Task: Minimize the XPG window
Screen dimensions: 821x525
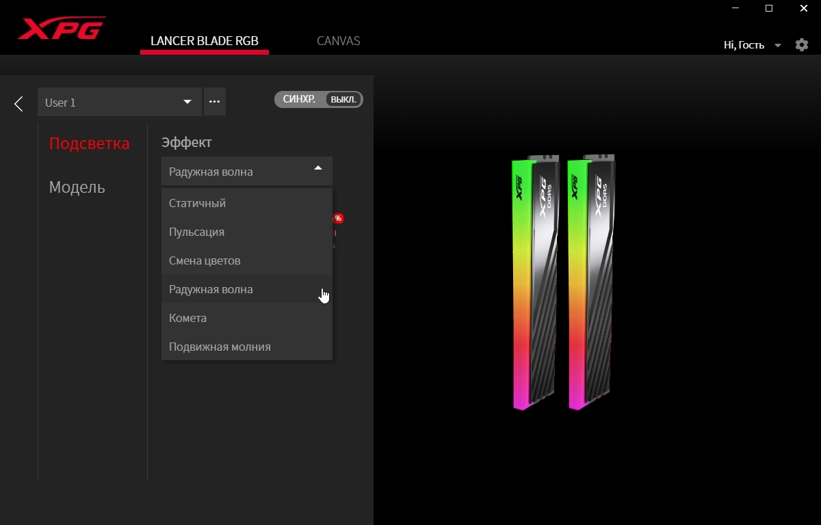Action: pyautogui.click(x=735, y=8)
